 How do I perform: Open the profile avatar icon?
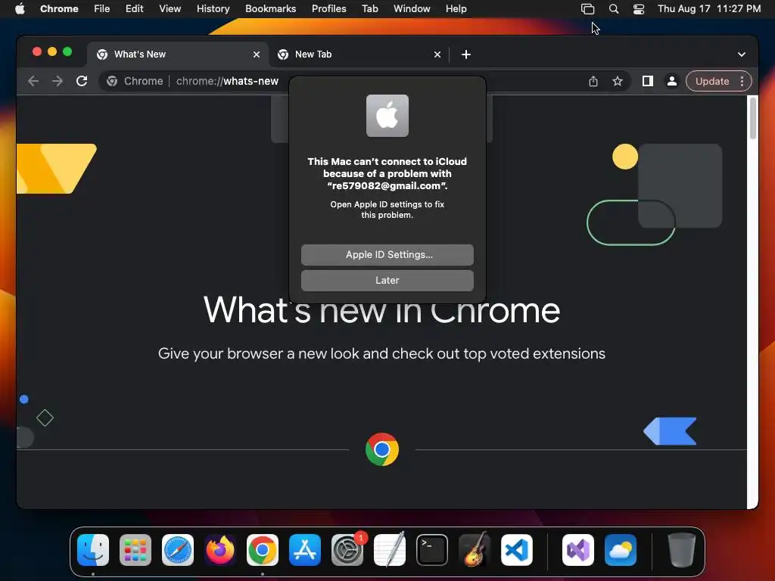click(672, 81)
